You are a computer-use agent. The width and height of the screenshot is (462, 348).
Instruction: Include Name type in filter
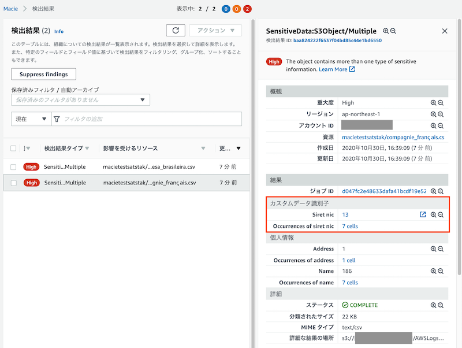[x=434, y=271]
